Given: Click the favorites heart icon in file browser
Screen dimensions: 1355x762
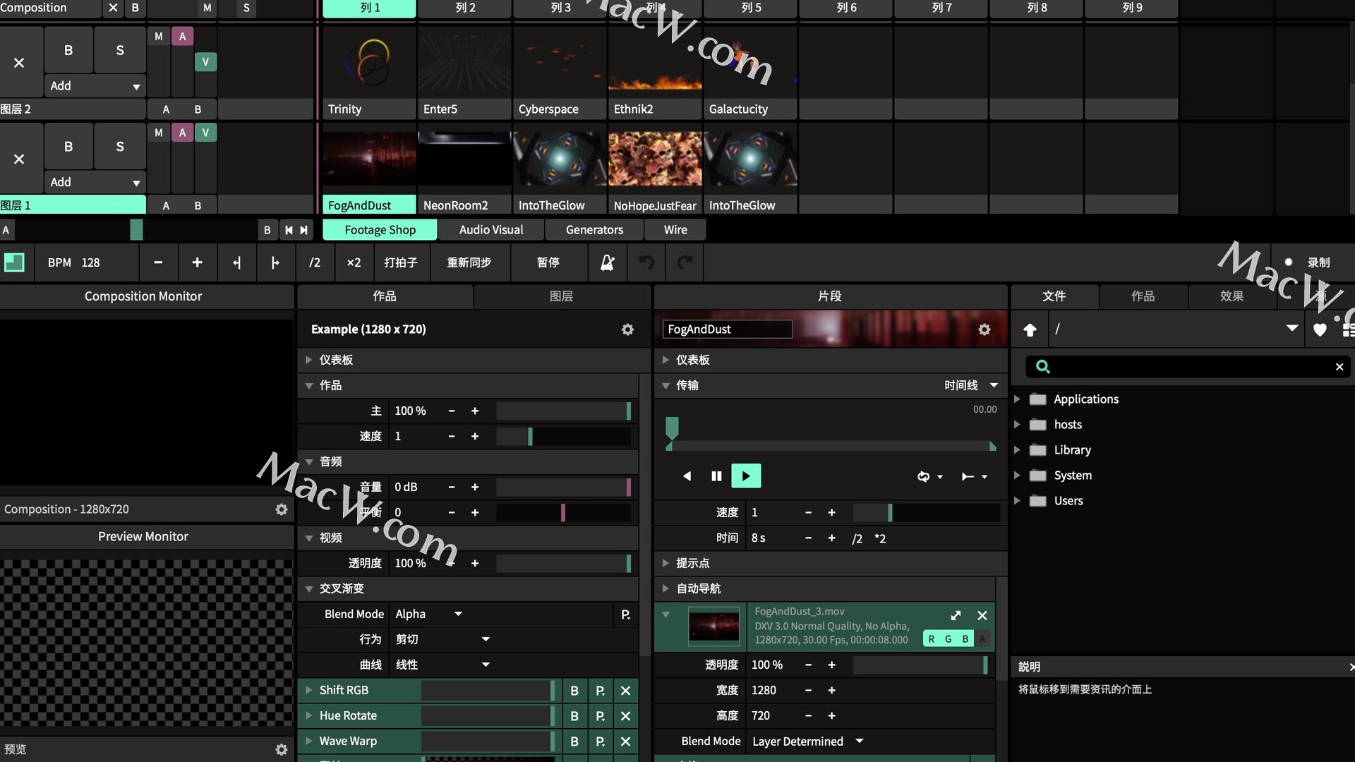Looking at the screenshot, I should point(1320,329).
